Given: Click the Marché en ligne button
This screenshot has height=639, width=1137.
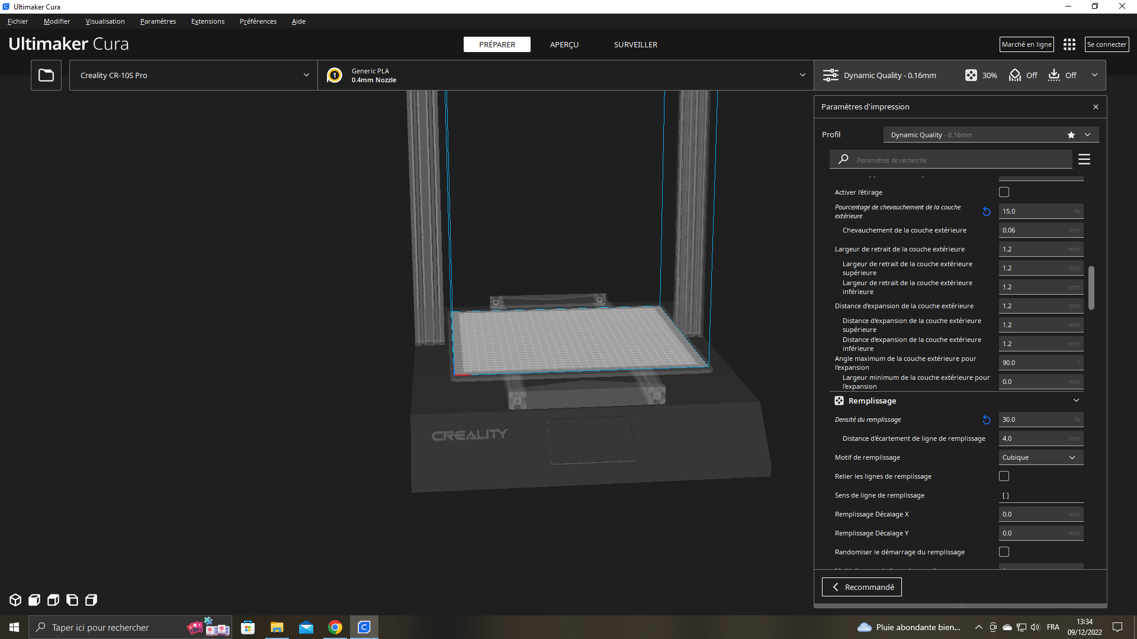Looking at the screenshot, I should (1026, 44).
